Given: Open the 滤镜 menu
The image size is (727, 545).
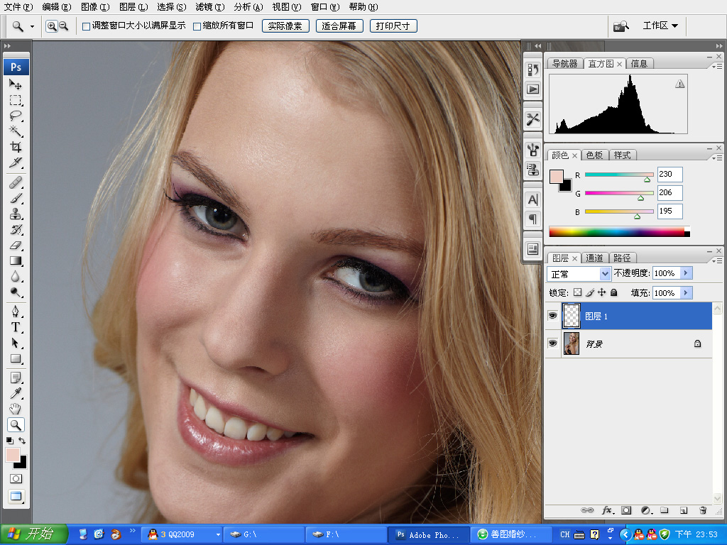Looking at the screenshot, I should [209, 7].
